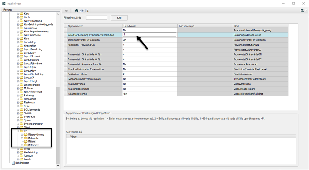Click the printer icon in toolbar
This screenshot has height=170, width=309.
click(82, 11)
